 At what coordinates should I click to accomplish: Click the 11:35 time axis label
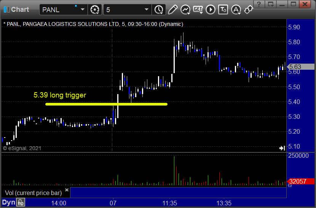170,203
